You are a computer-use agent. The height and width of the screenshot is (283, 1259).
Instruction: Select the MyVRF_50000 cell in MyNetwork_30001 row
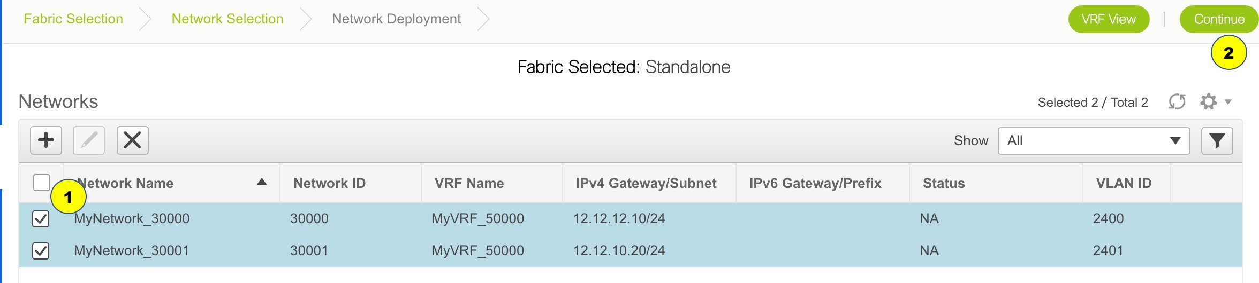coord(477,250)
